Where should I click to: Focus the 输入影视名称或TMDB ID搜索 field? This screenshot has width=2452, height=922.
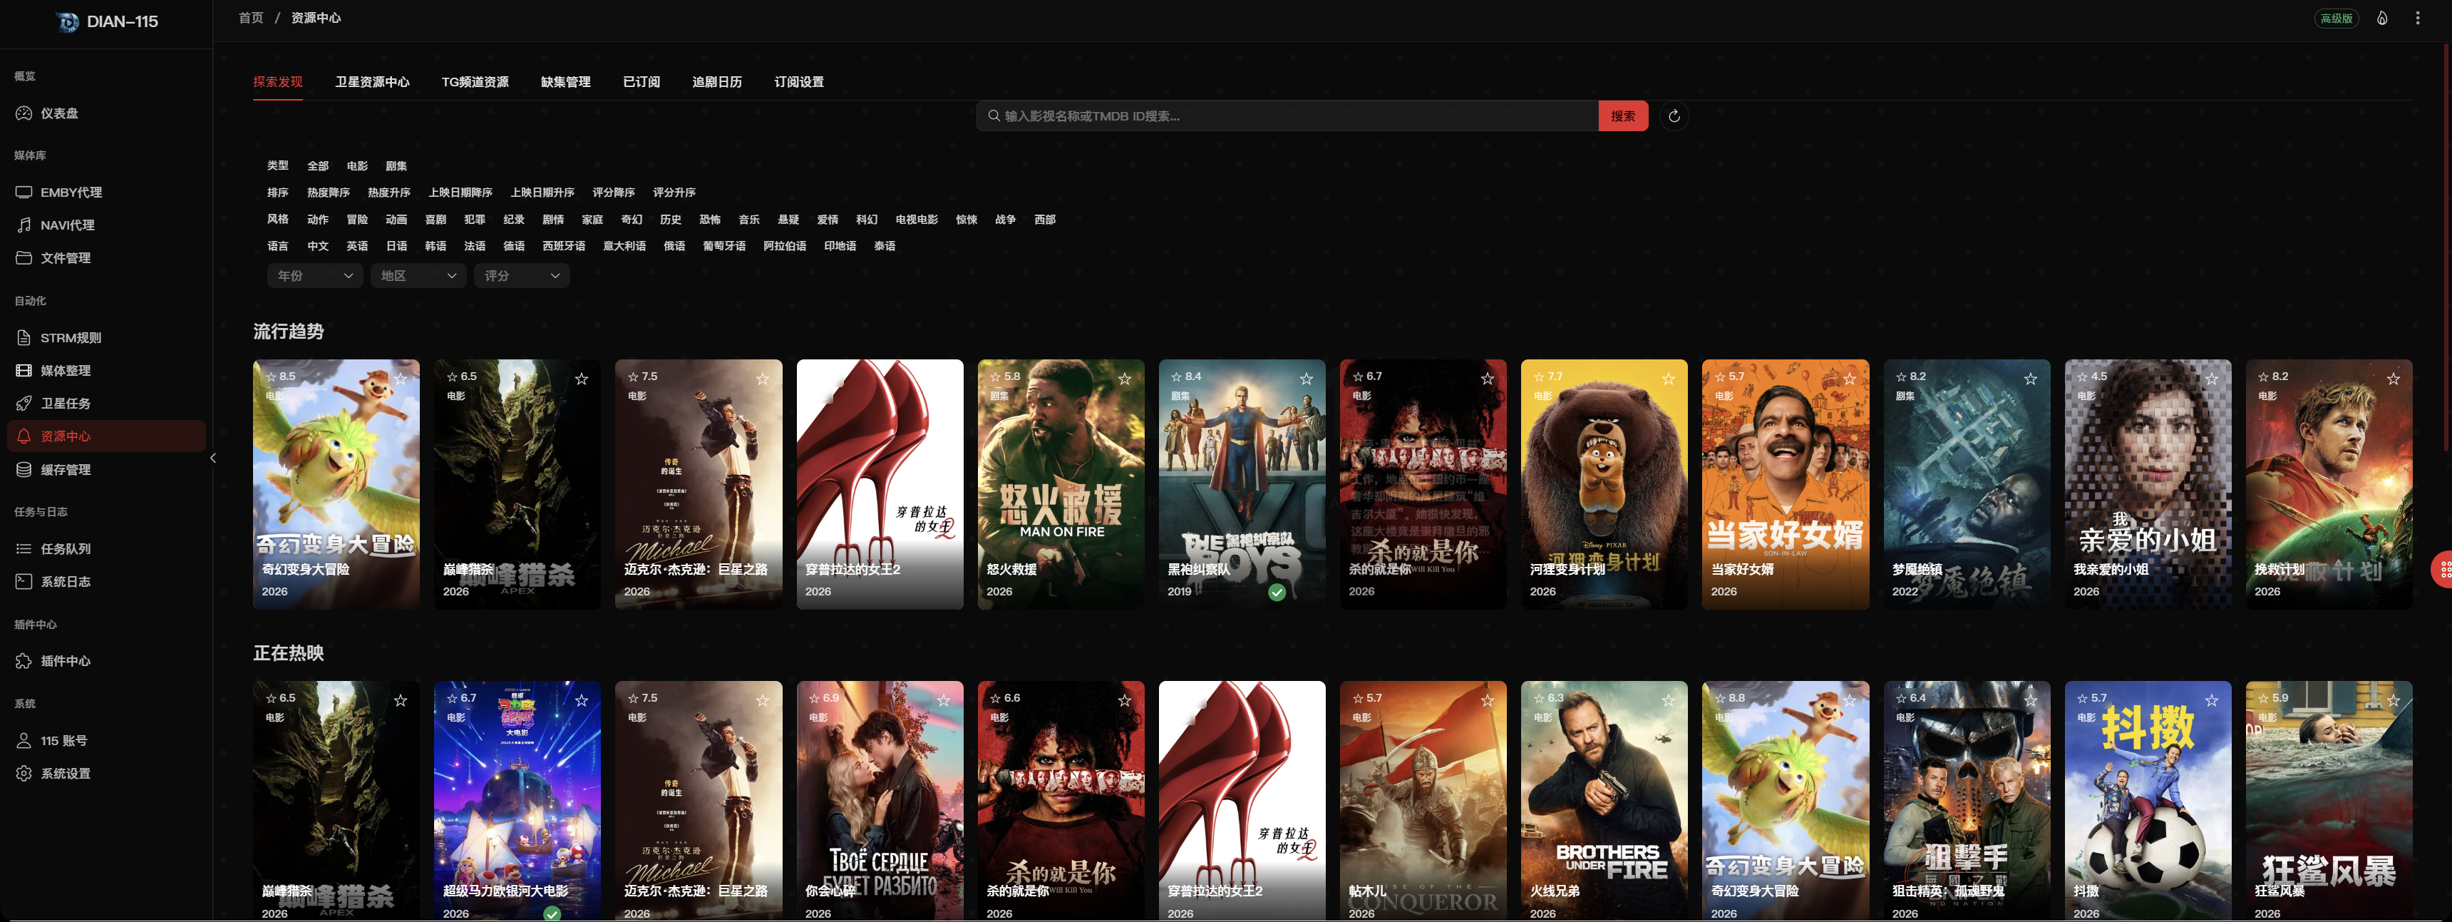click(x=1288, y=116)
